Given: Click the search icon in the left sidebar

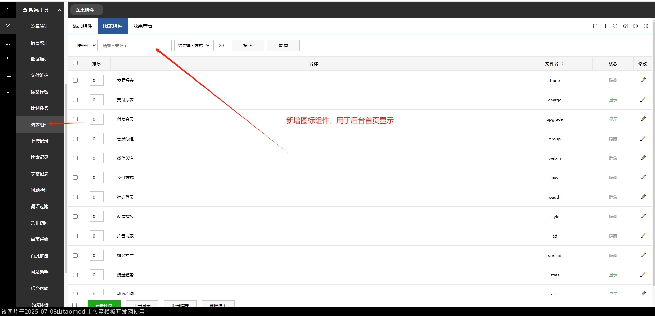Looking at the screenshot, I should (x=8, y=92).
